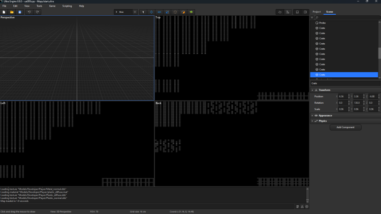Click the circular icon at console bottom right
Viewport: 381px width, 214px height.
coord(307,206)
